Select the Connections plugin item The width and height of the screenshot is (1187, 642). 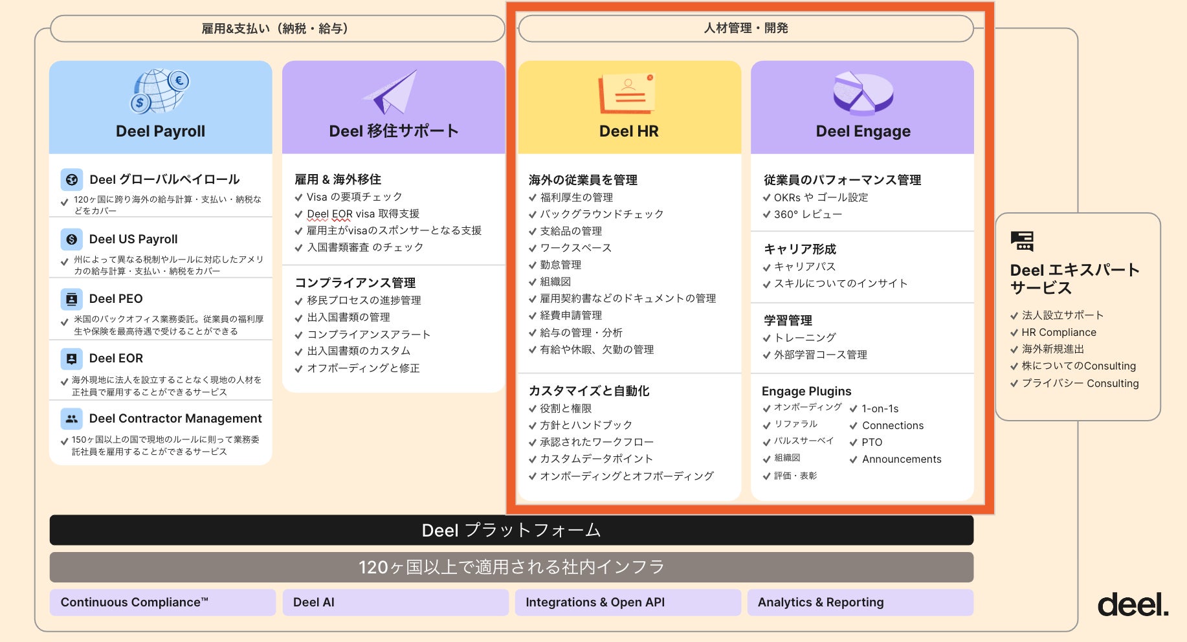pos(893,425)
